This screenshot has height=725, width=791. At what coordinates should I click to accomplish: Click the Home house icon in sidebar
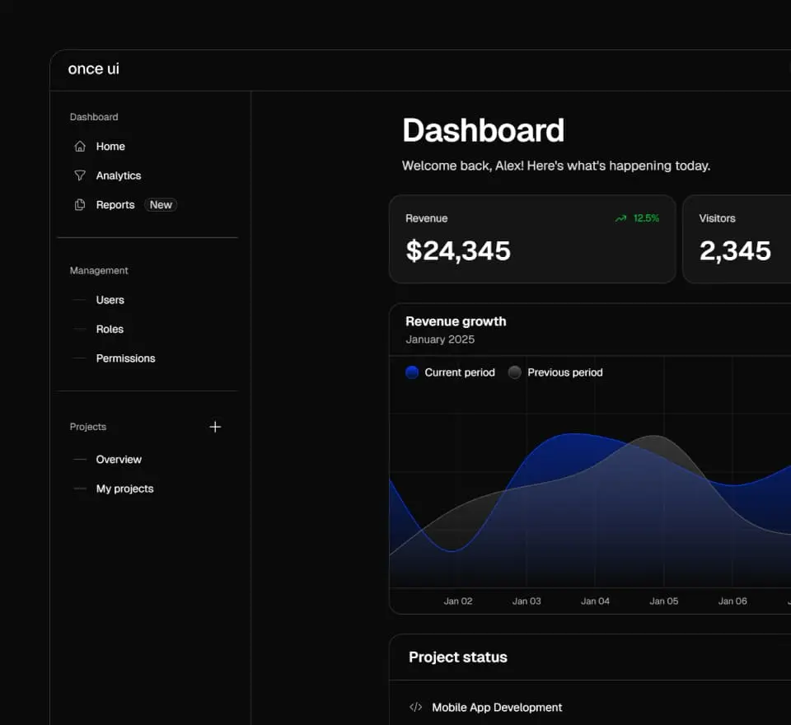coord(80,147)
